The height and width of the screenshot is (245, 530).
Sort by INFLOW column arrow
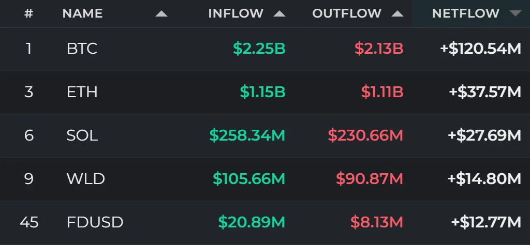279,13
